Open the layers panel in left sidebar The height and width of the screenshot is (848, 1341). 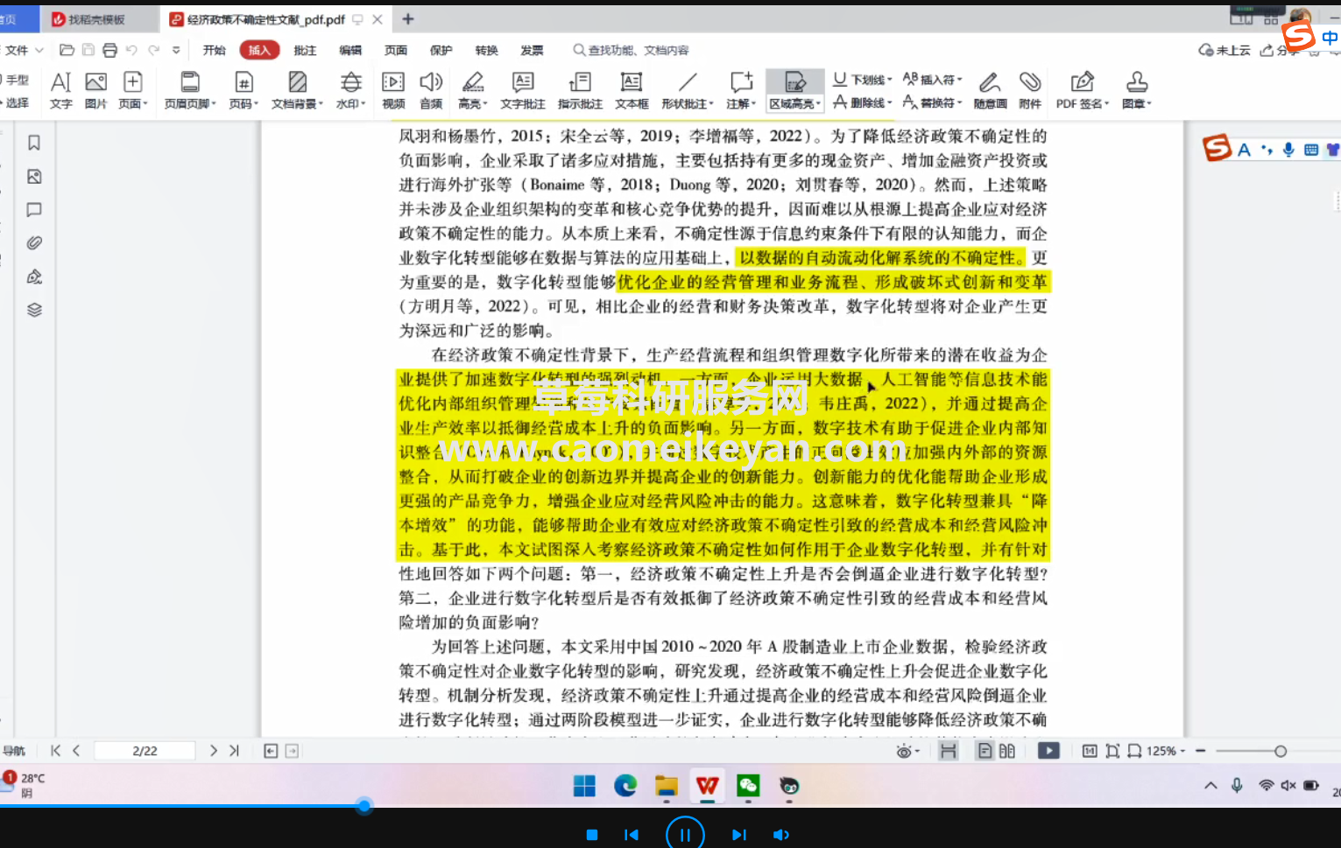(x=34, y=310)
